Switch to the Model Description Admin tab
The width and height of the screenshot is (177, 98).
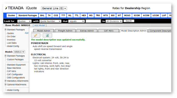pyautogui.click(x=134, y=31)
